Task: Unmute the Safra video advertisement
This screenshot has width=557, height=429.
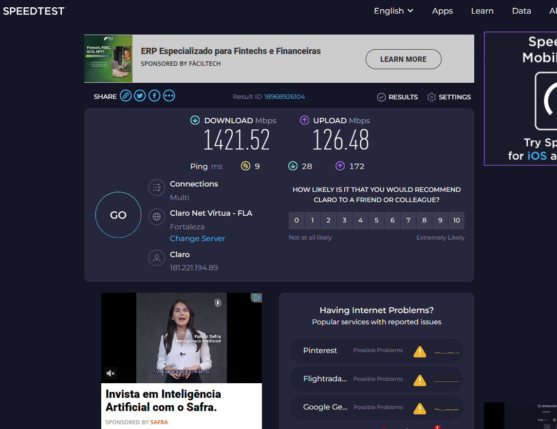Action: pos(111,373)
